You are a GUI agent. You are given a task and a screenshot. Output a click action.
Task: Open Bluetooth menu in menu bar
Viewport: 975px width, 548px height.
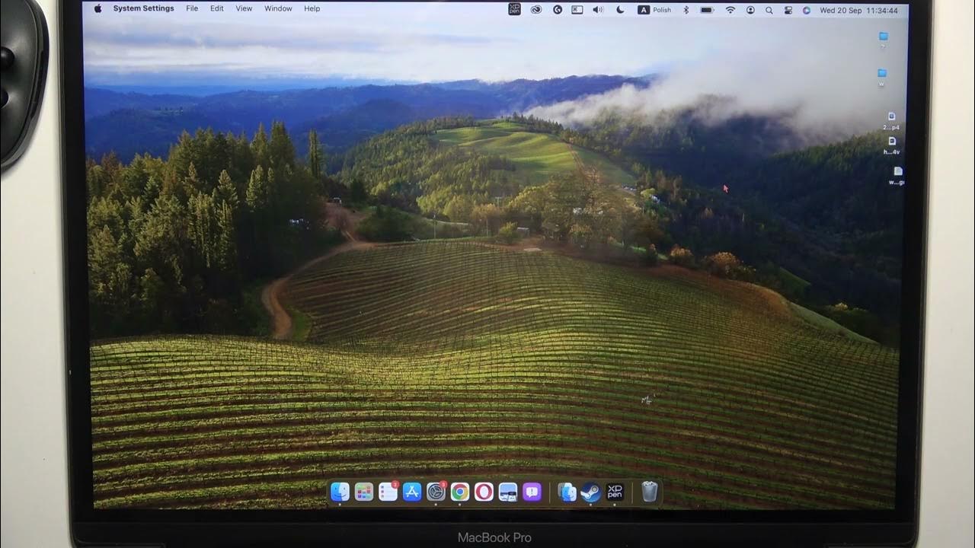[x=686, y=10]
